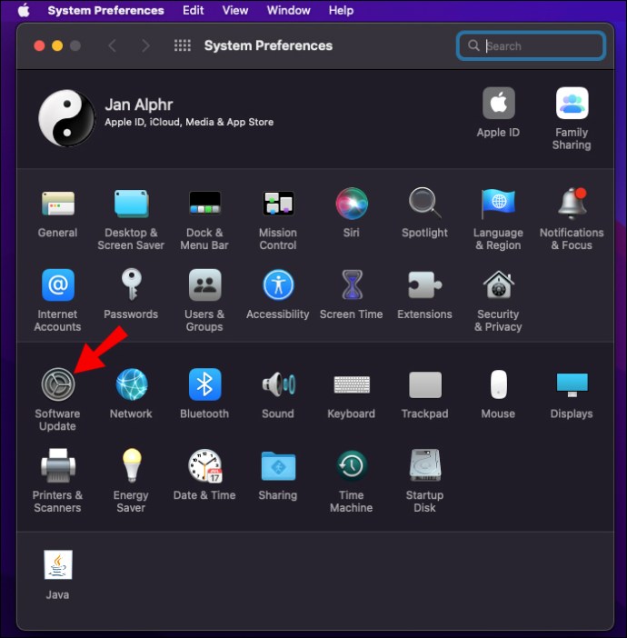
Task: Go back with the left chevron
Action: 113,45
